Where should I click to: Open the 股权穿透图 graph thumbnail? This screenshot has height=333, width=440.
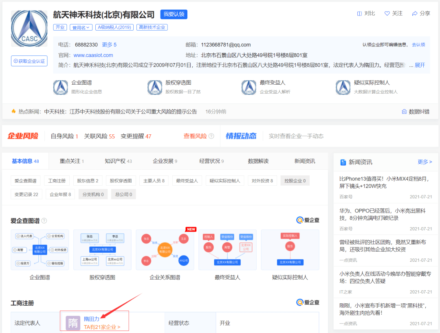point(102,250)
